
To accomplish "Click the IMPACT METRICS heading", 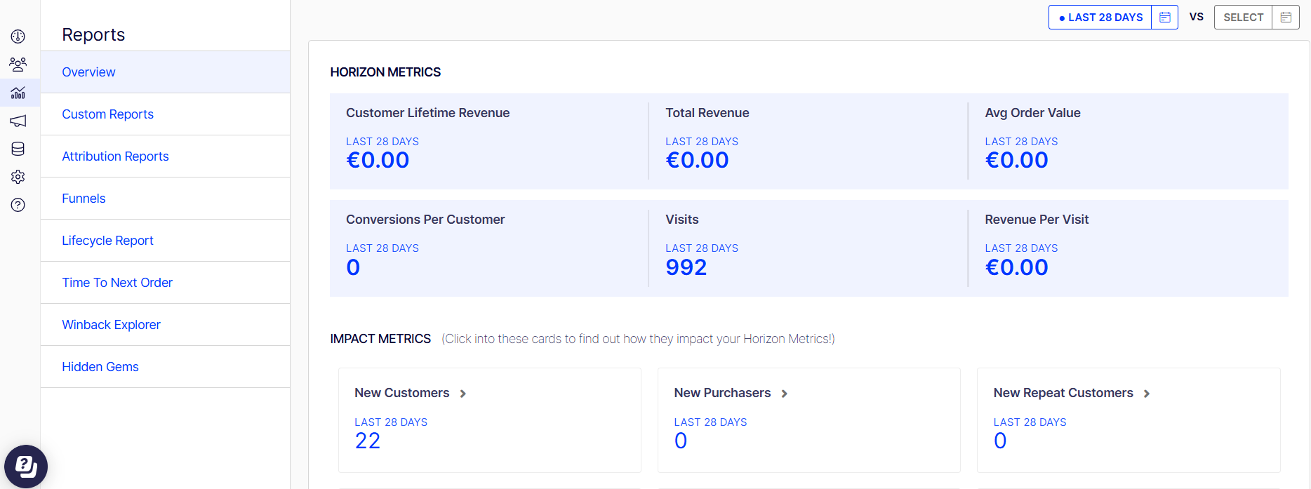I will [380, 339].
